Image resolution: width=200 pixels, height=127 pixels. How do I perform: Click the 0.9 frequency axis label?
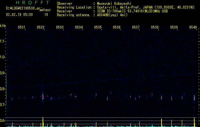(3, 73)
